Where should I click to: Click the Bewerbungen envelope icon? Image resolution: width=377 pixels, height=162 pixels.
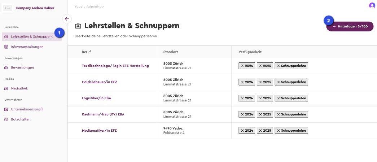[6, 68]
